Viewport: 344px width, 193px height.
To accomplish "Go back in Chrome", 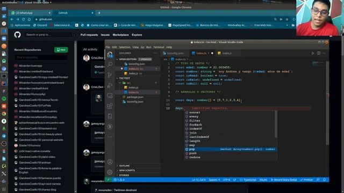I will [12, 19].
